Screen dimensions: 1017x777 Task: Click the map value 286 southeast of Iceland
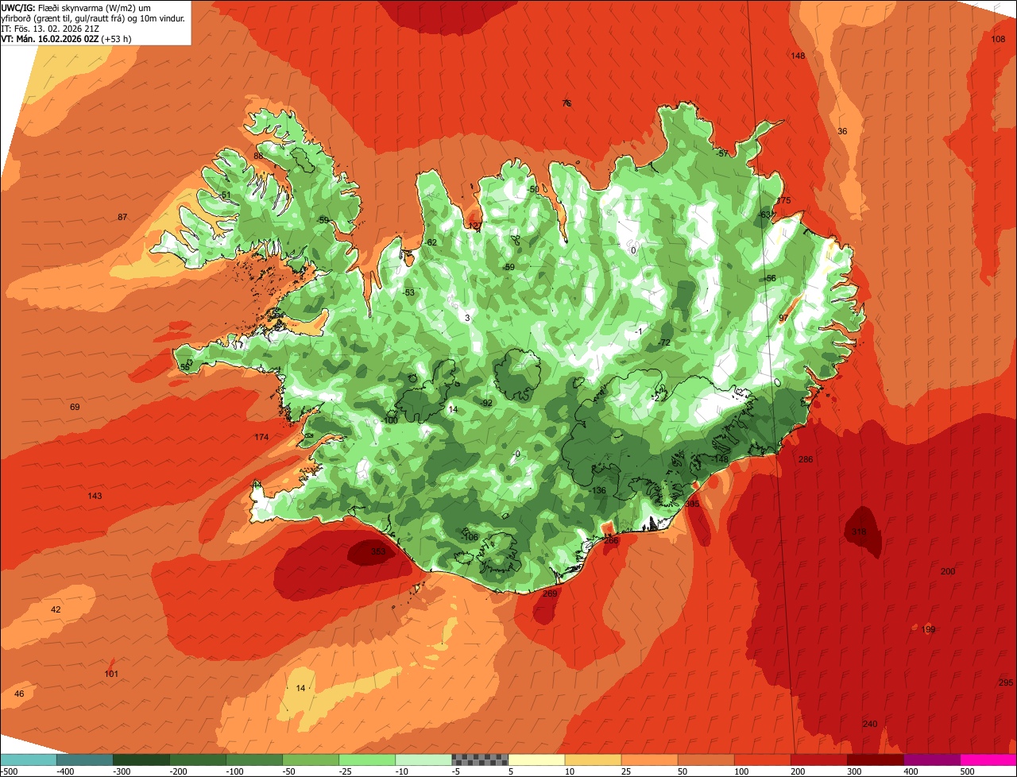[806, 459]
